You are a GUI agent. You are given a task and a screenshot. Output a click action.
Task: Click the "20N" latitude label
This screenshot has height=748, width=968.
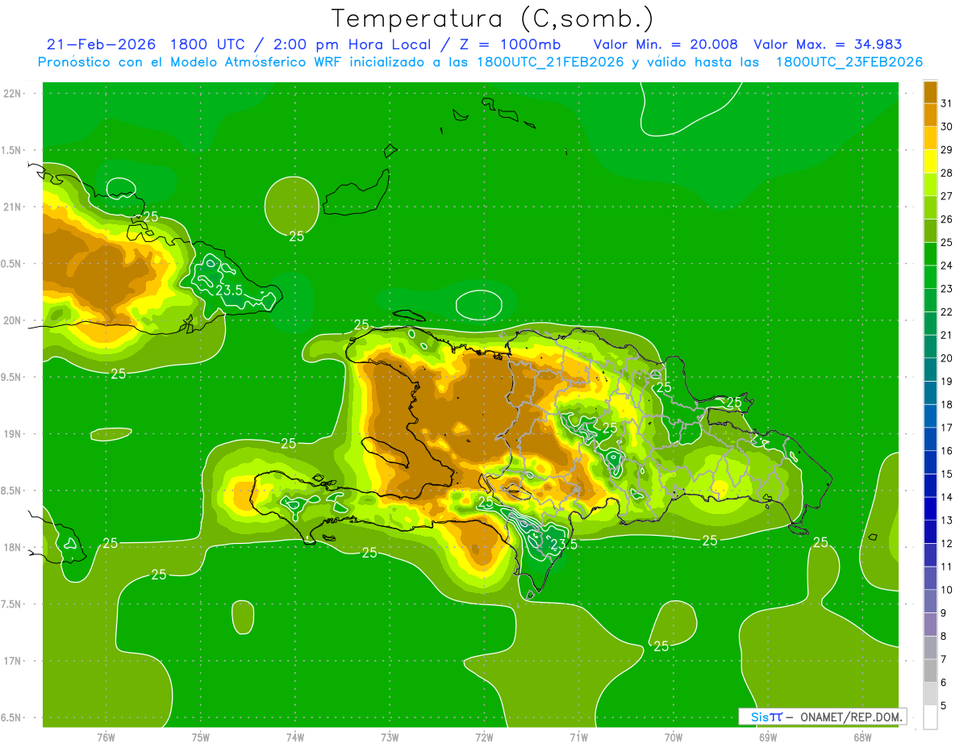[11, 320]
